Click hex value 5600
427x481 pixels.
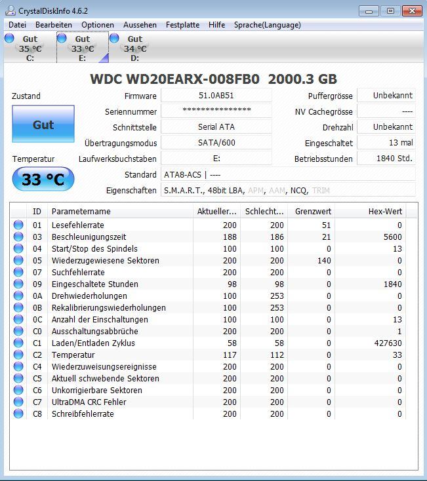[x=393, y=237]
